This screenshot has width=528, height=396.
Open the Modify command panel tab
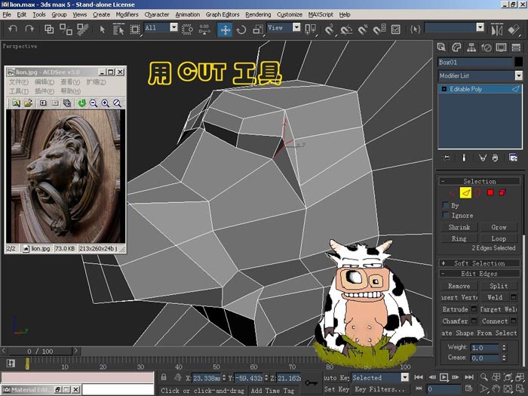pos(456,48)
